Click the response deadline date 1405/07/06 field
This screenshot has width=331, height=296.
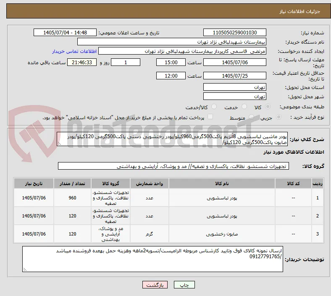[x=234, y=62]
